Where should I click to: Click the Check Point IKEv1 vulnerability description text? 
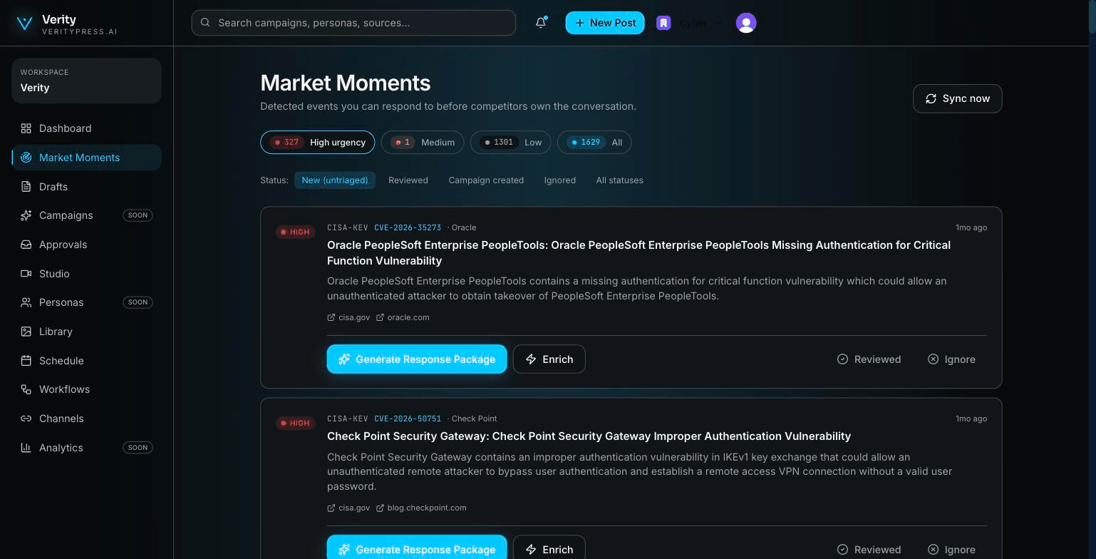(x=639, y=471)
